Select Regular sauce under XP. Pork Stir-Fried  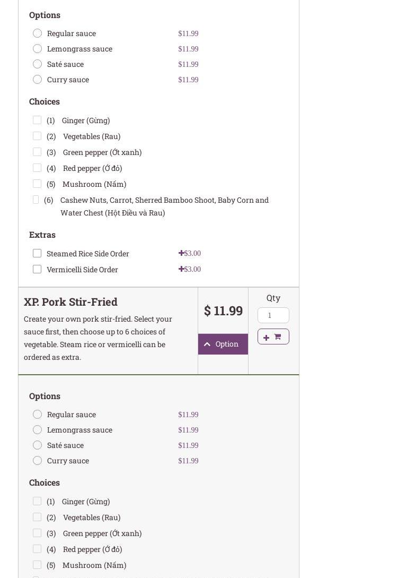37,415
